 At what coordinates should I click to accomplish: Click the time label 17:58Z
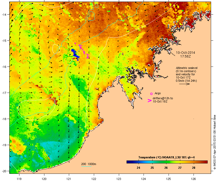click(x=186, y=56)
